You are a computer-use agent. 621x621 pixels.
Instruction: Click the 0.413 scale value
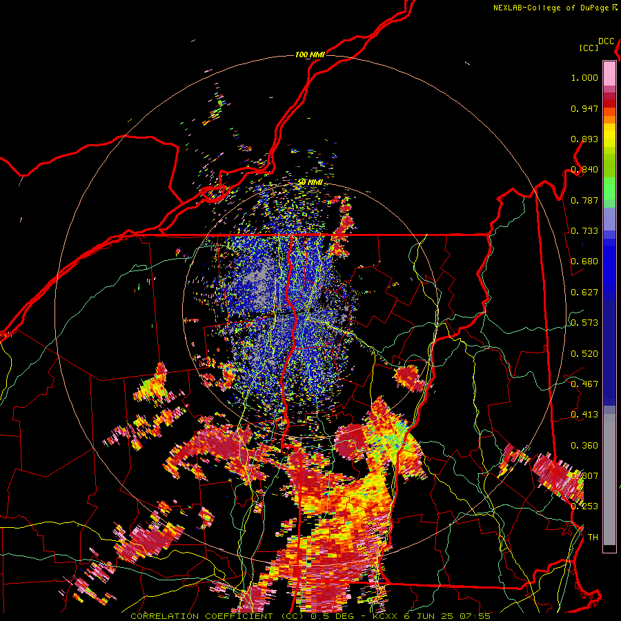click(x=584, y=415)
